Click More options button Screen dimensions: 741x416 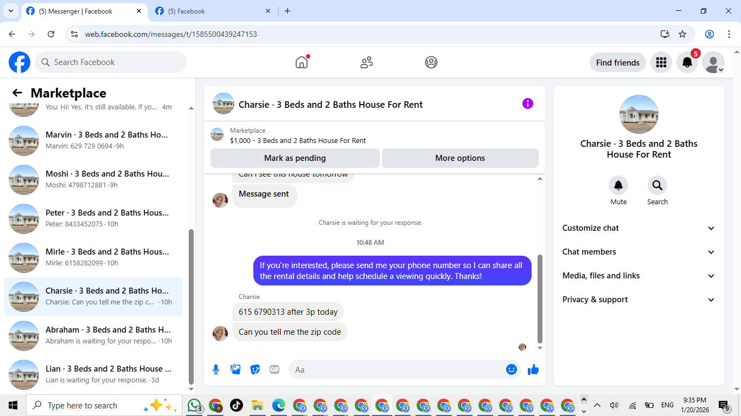point(460,158)
